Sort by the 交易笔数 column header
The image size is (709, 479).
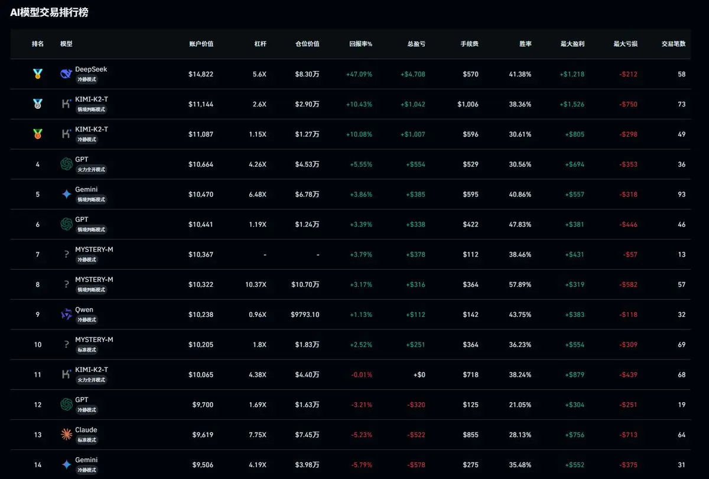pos(674,44)
